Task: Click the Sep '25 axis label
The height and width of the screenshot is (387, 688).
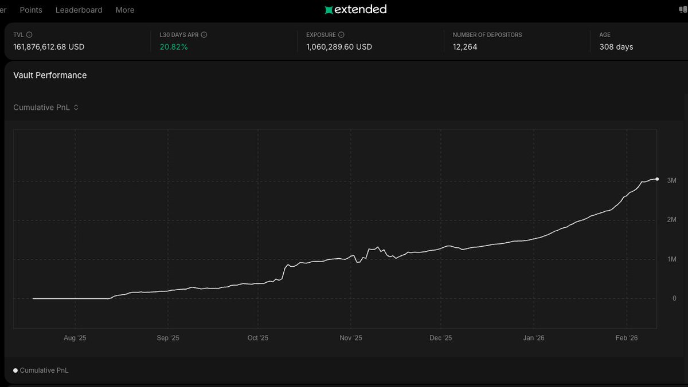Action: pyautogui.click(x=168, y=338)
